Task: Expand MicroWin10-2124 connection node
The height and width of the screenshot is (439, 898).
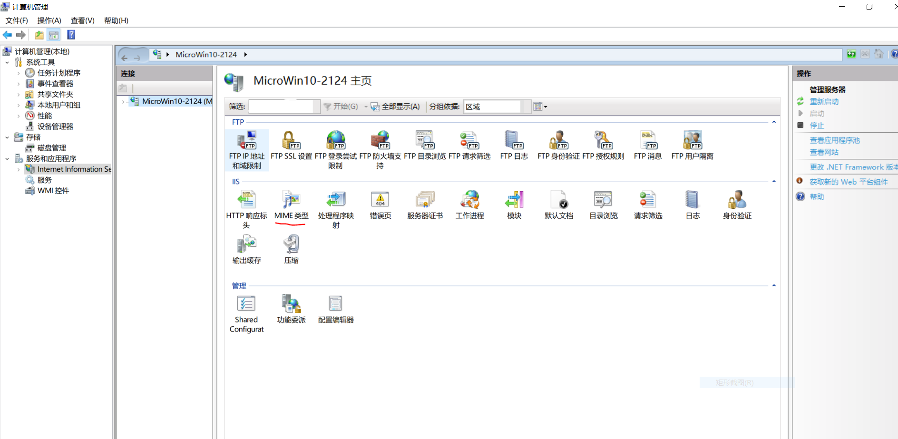Action: pos(123,102)
